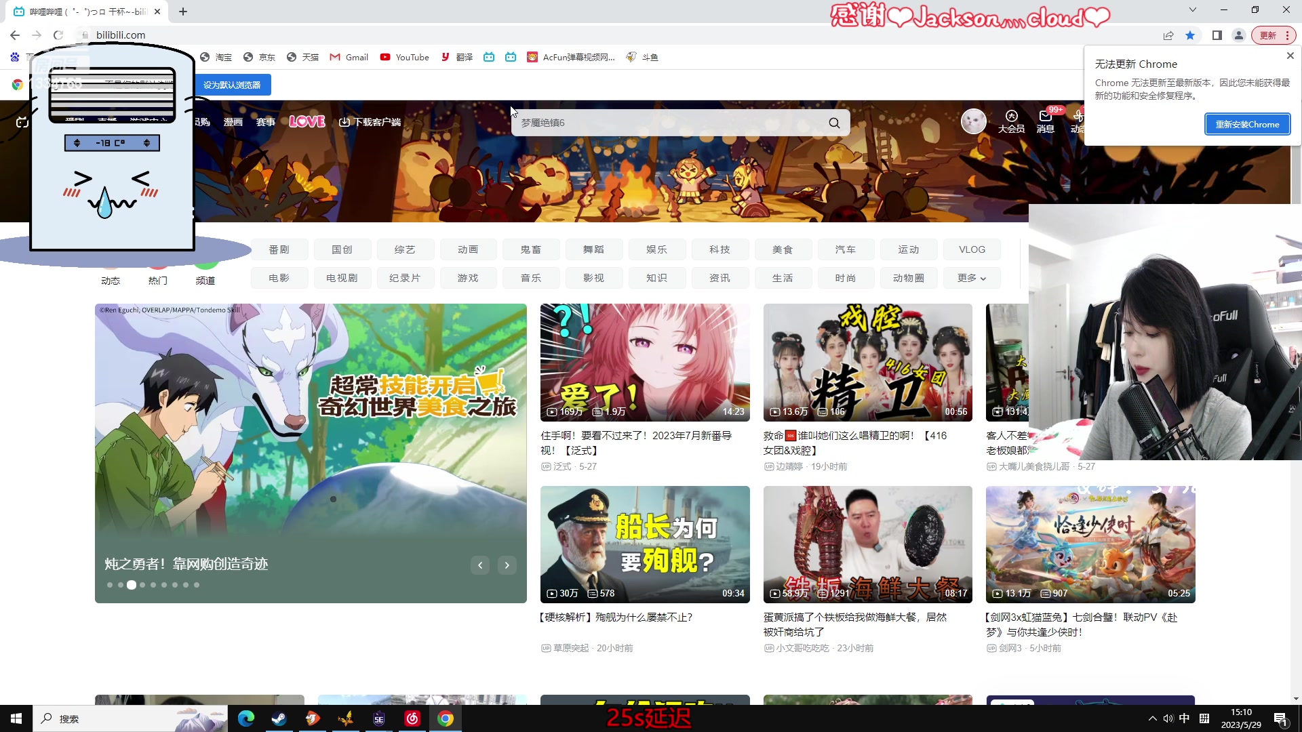Open the 淘宝 bookmark
The width and height of the screenshot is (1302, 732).
tap(216, 58)
